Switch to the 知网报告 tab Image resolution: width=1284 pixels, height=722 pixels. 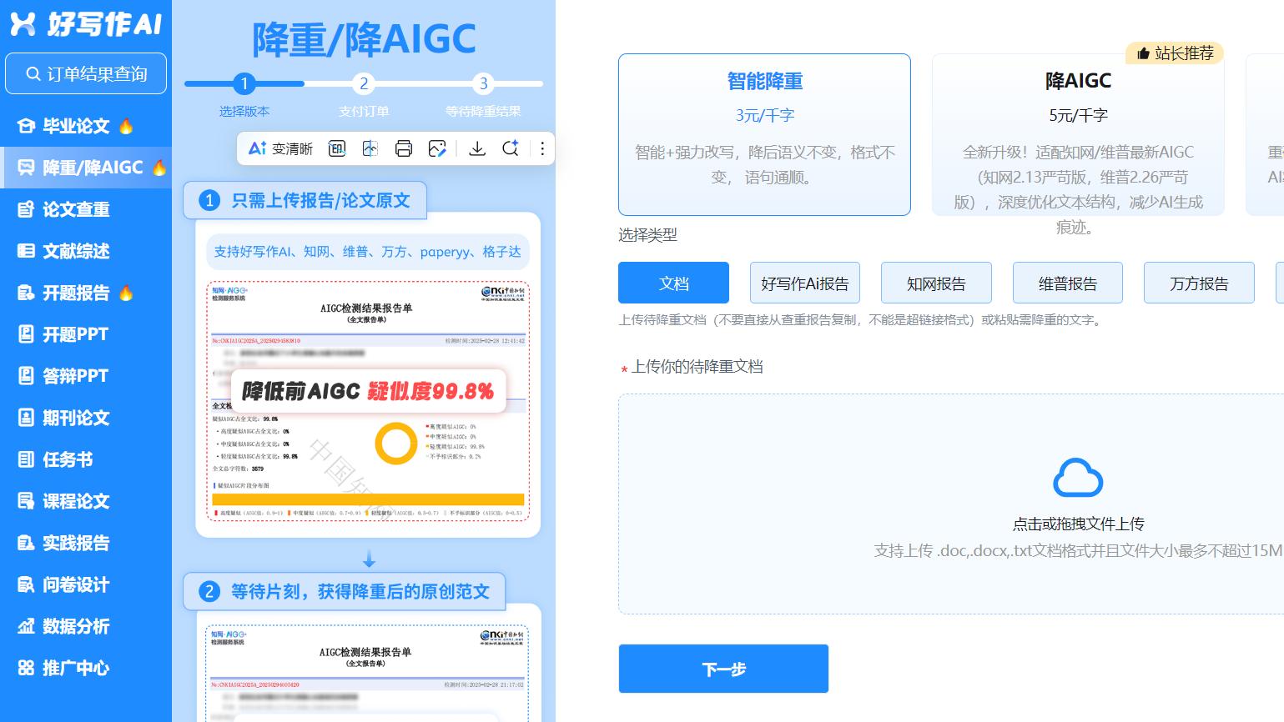935,283
